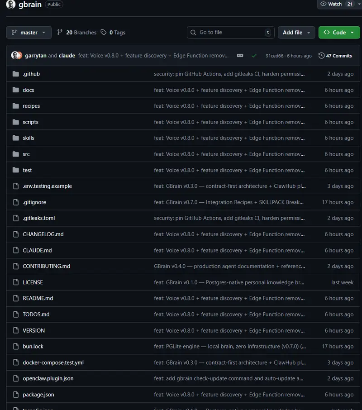Open the Add file dropdown

pos(296,33)
